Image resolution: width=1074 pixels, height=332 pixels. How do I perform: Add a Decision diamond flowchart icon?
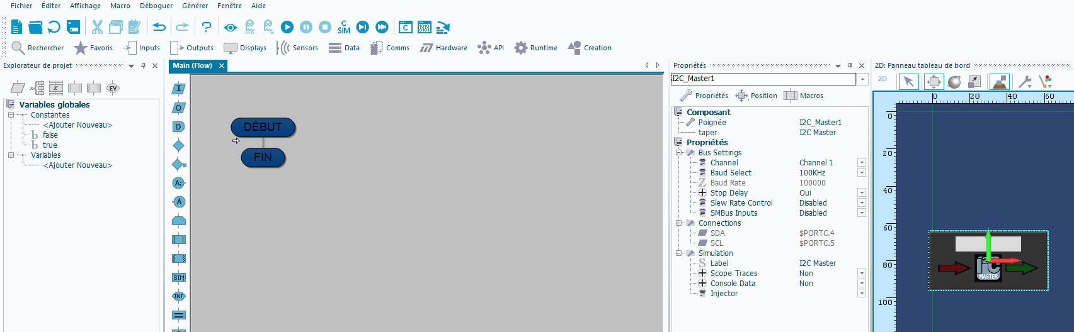(x=179, y=145)
